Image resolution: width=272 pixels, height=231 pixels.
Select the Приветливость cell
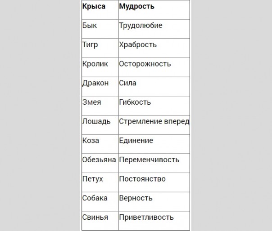point(146,218)
